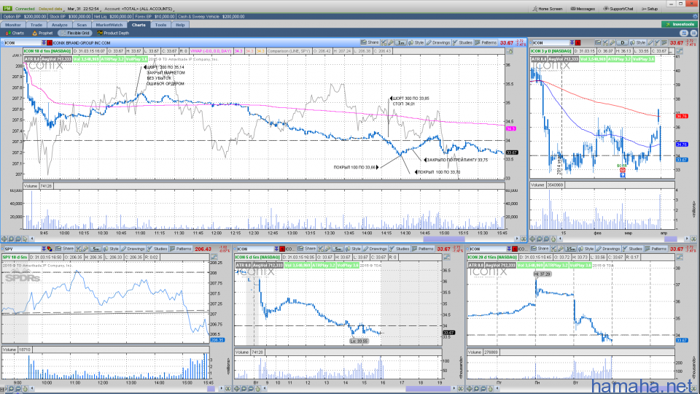Screen dimensions: 700x394
Task: Open Drawings menu in main ICON chart
Action: click(x=438, y=42)
